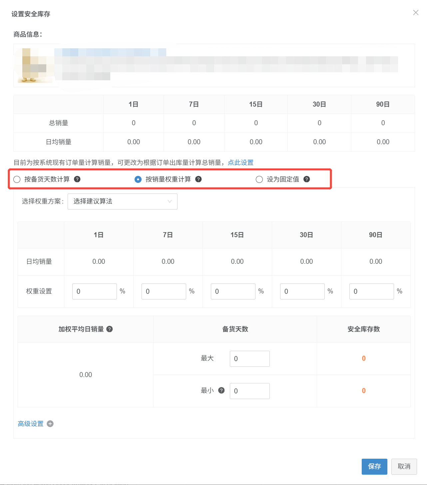Click help icon next to 加权平均日销量
This screenshot has width=427, height=485.
coord(110,329)
